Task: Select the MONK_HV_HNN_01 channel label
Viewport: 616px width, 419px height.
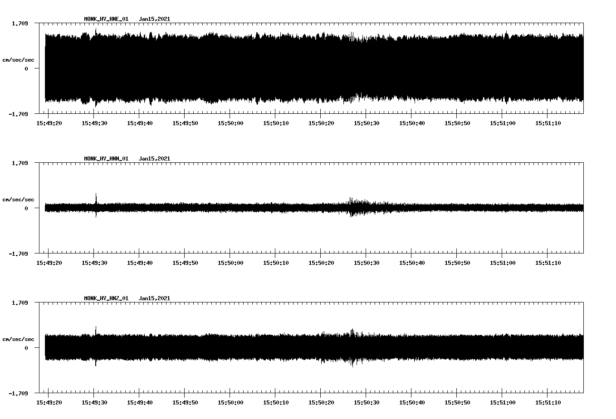Action: tap(105, 158)
